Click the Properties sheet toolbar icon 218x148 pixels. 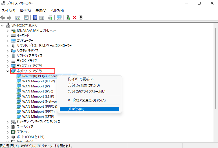tap(26, 18)
